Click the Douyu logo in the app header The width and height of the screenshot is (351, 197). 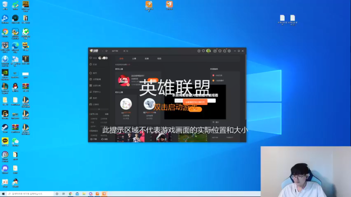[94, 51]
